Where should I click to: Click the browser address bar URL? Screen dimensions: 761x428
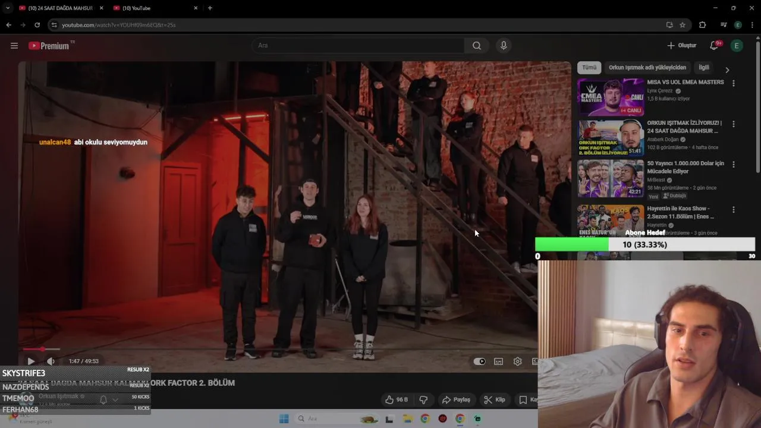click(118, 25)
